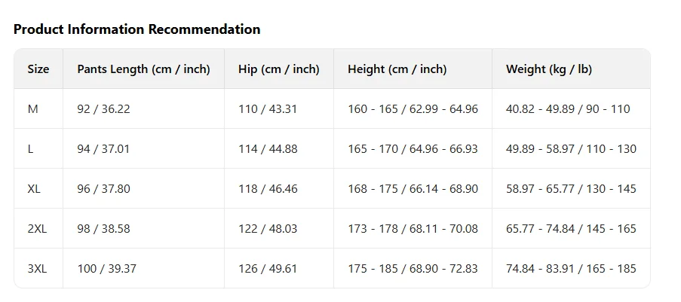Select weight cell 58.97 - 65.77 / 130 - 145
Screen dimensions: 681x302
[571, 189]
